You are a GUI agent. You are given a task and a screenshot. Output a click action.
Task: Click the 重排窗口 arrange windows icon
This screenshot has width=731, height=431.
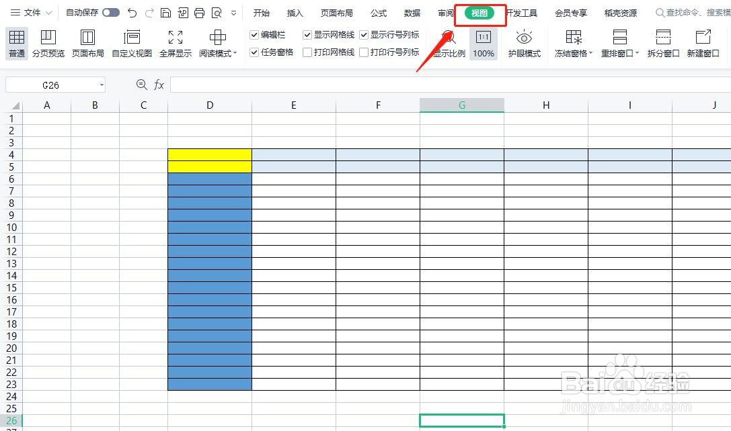(x=619, y=37)
